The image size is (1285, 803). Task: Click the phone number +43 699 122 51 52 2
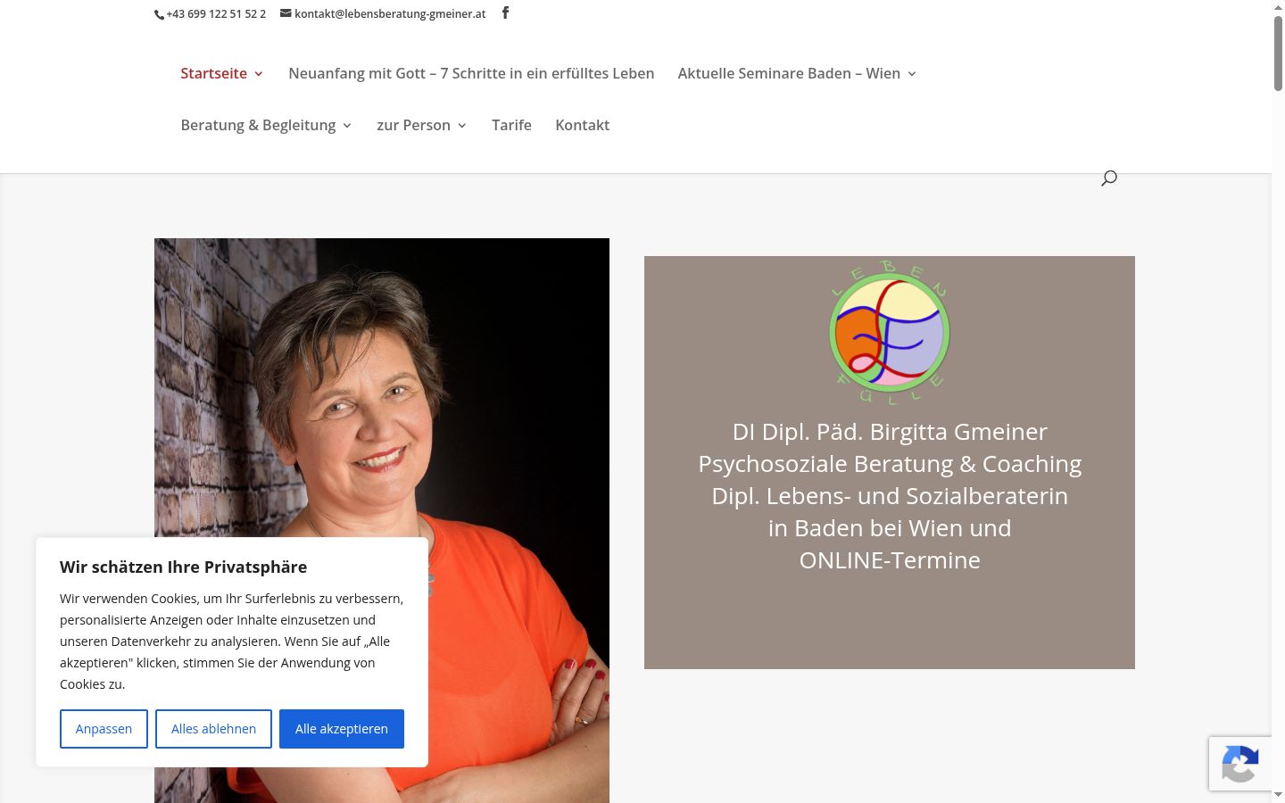coord(216,14)
